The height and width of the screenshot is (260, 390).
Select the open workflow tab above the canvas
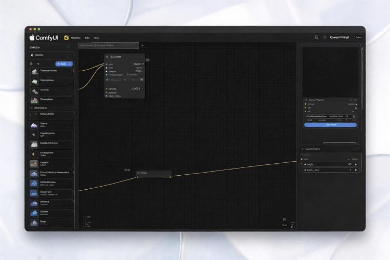point(109,46)
